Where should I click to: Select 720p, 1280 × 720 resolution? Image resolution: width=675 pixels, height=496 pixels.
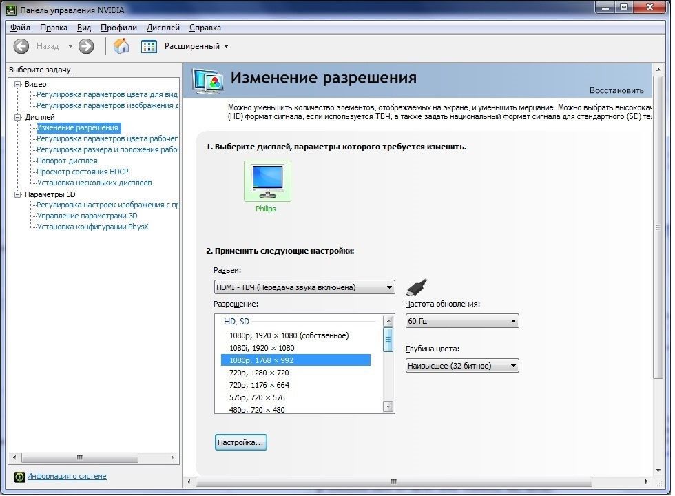pos(259,373)
